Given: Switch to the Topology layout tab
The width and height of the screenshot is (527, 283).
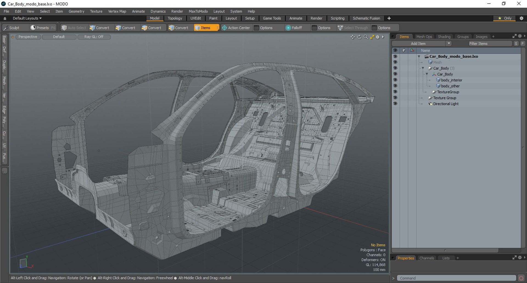Looking at the screenshot, I should coord(175,18).
